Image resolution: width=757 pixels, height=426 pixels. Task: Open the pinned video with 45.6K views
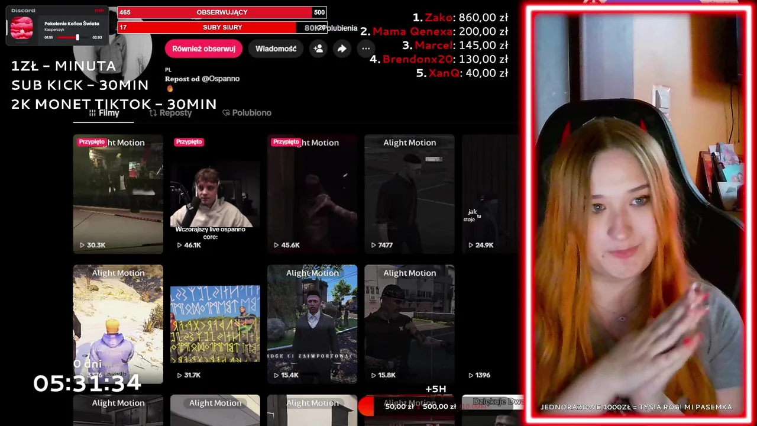coord(312,194)
